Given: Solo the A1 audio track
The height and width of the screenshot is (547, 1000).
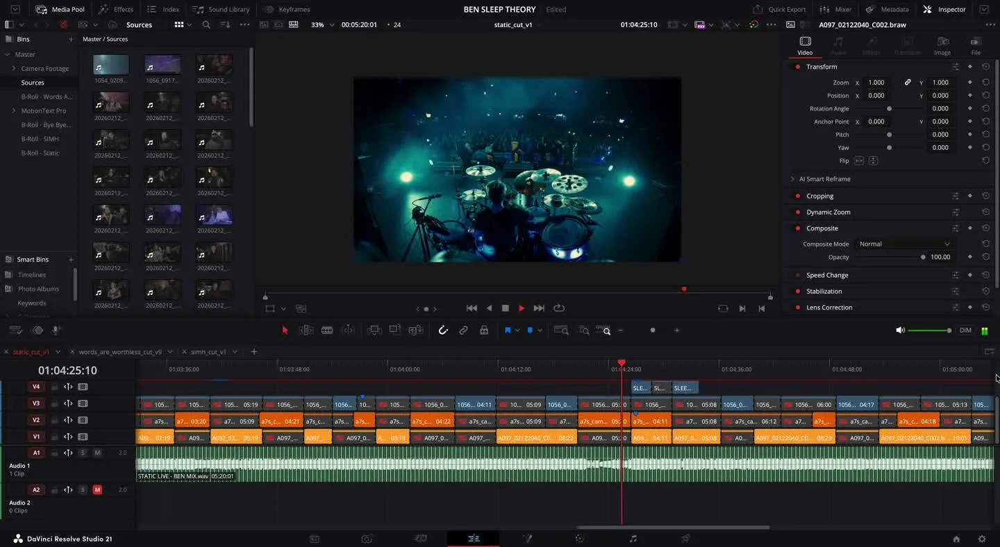Looking at the screenshot, I should point(83,453).
